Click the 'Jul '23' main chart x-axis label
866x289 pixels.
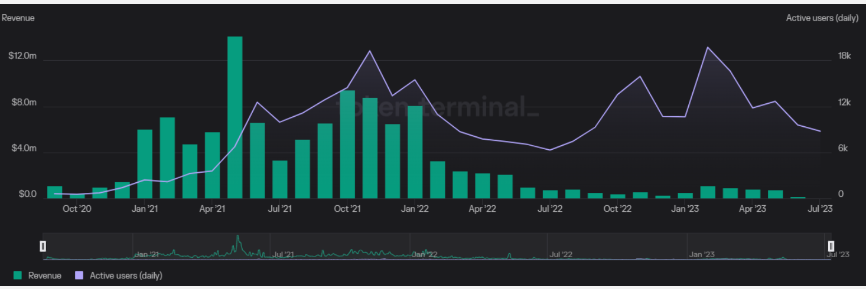pos(819,208)
